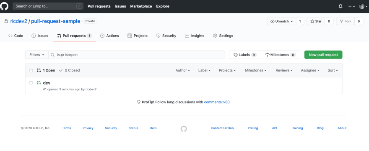Select the Pull requests repository tab

point(74,36)
